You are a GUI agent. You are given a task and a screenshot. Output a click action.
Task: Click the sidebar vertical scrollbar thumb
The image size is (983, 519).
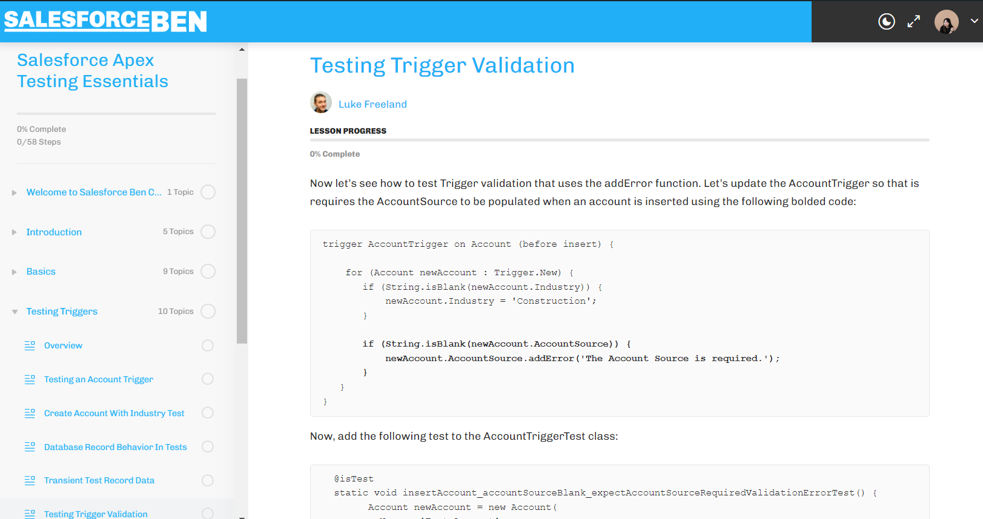242,211
